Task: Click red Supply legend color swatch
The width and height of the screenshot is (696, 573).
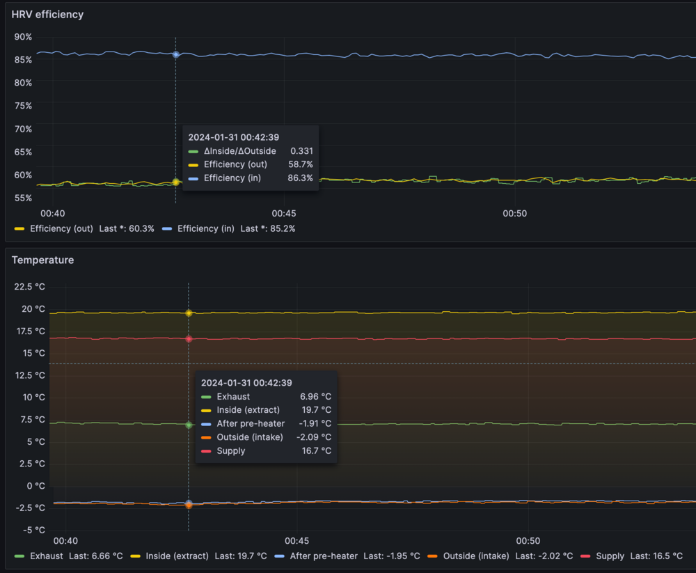Action: click(x=585, y=556)
